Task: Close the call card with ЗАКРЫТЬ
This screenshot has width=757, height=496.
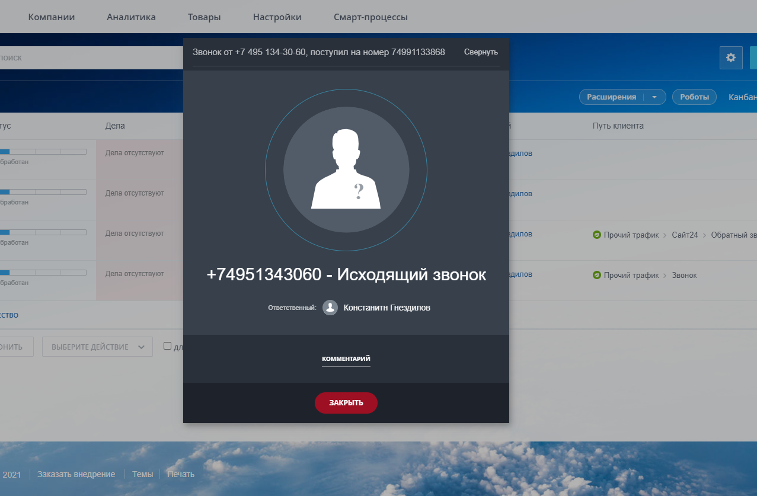Action: tap(346, 403)
